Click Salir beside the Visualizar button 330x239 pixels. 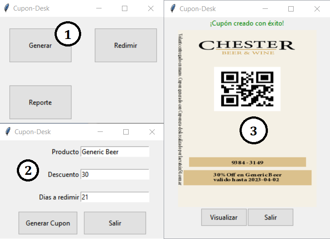(x=271, y=217)
